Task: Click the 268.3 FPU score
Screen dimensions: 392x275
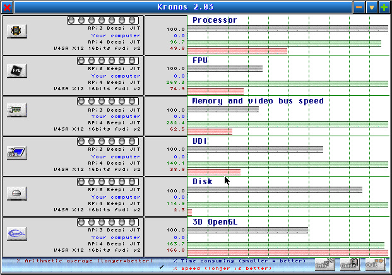Action: (x=175, y=83)
